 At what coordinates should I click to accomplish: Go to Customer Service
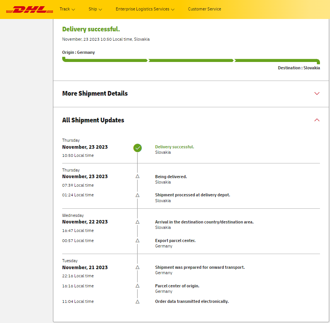pos(204,9)
